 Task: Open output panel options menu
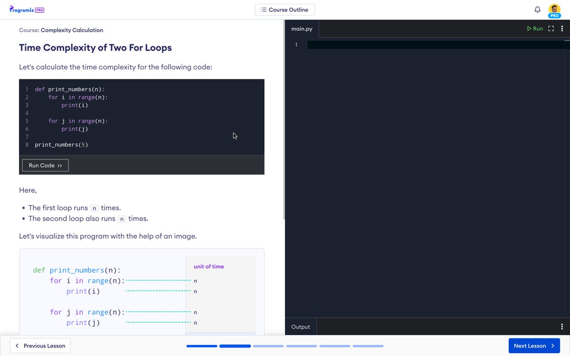562,327
